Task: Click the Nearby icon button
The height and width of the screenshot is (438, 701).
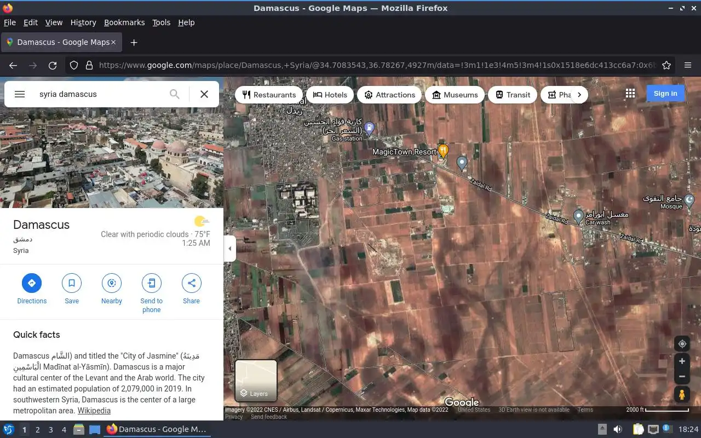Action: pos(112,283)
